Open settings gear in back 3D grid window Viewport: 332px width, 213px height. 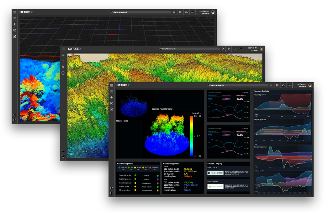pos(180,12)
